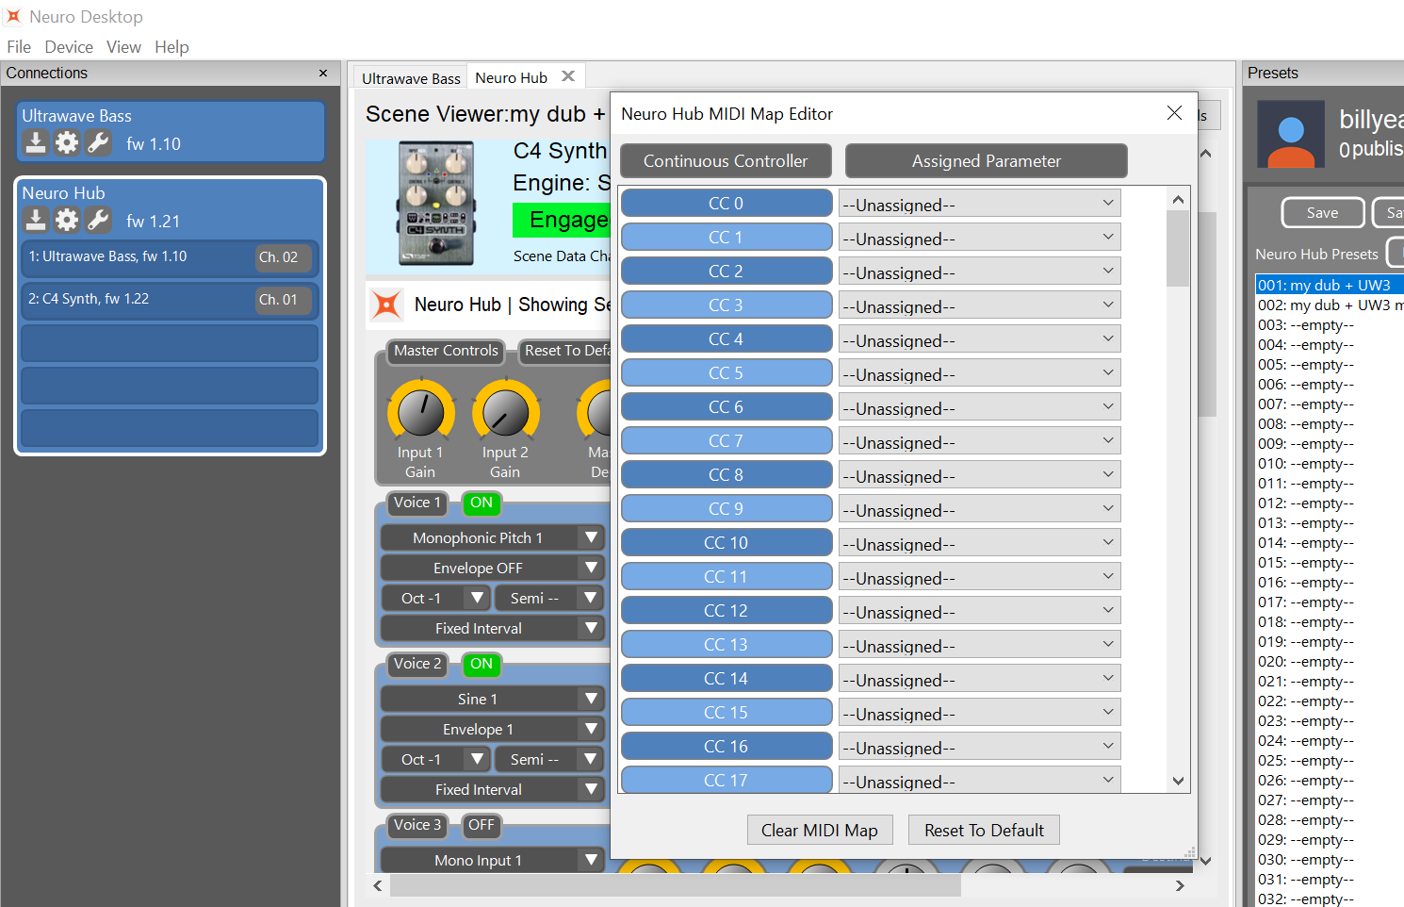Select preset '010: --empty--'
The width and height of the screenshot is (1404, 907).
1330,463
